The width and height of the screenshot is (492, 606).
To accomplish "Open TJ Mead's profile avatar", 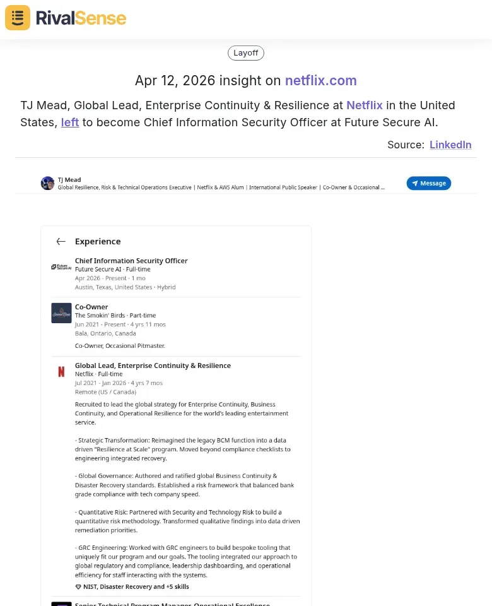I will point(48,183).
